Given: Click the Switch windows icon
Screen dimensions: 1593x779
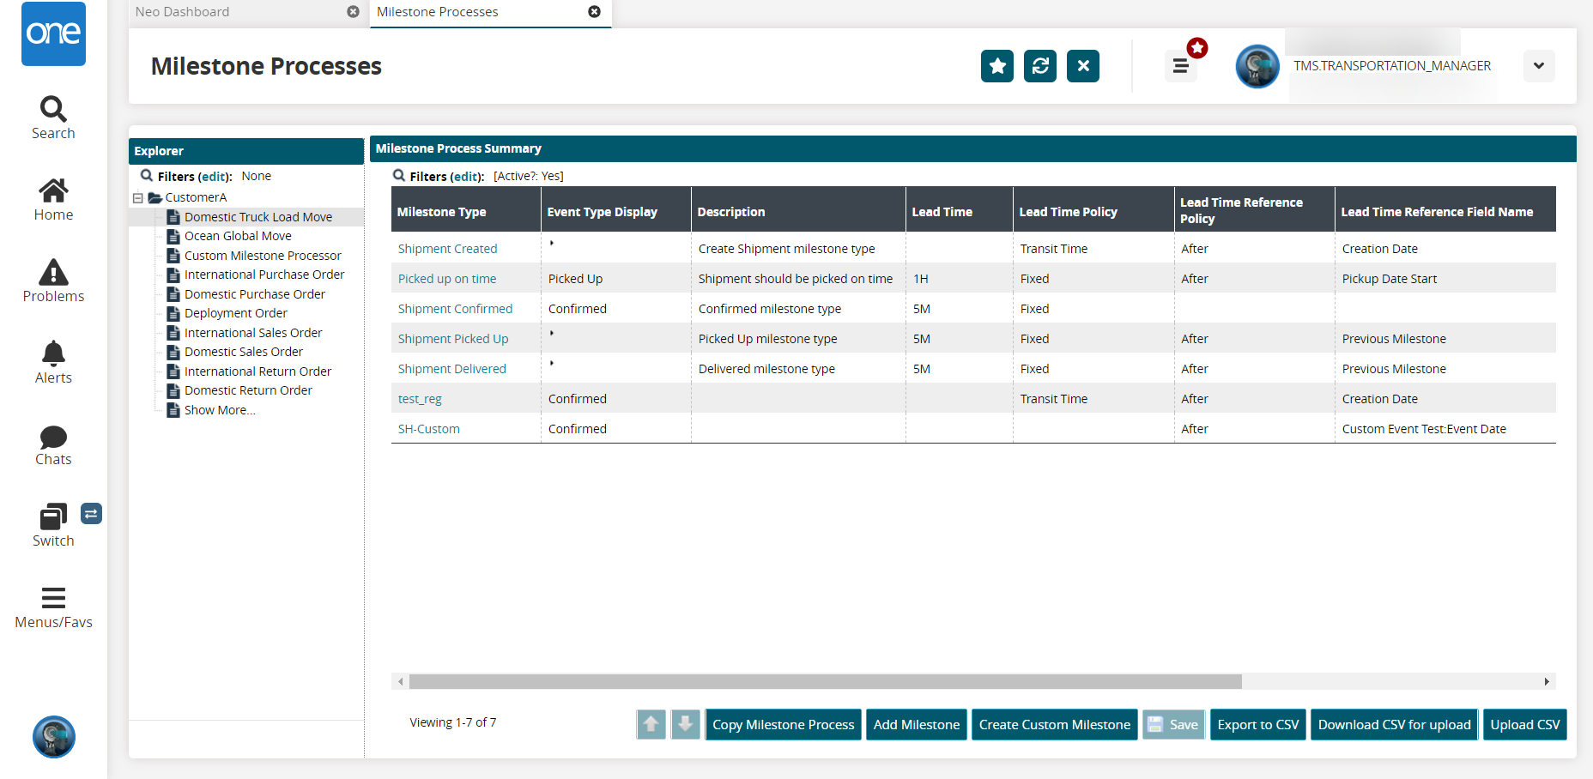Looking at the screenshot, I should pyautogui.click(x=53, y=516).
